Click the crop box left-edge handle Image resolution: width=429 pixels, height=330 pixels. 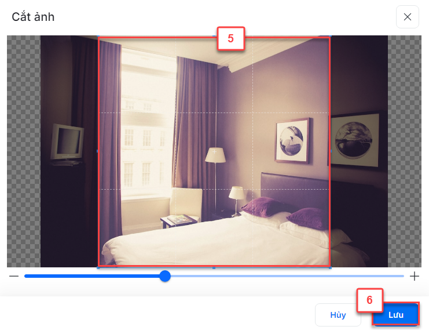click(98, 151)
